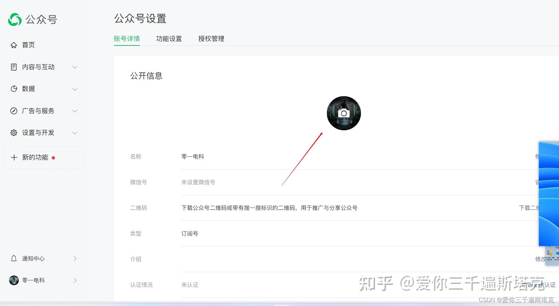
Task: Click the plus icon beside 新的功能
Action: click(14, 158)
